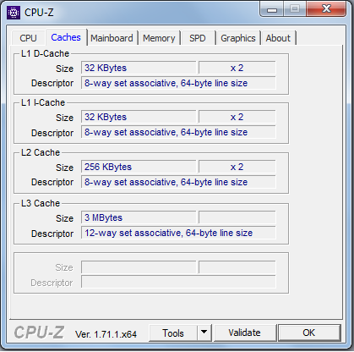Click L2 Cache size field 256 KBytes
This screenshot has height=352, width=354.
139,167
